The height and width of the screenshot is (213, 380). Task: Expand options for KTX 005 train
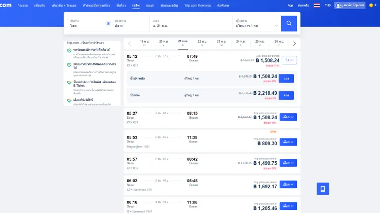[288, 163]
